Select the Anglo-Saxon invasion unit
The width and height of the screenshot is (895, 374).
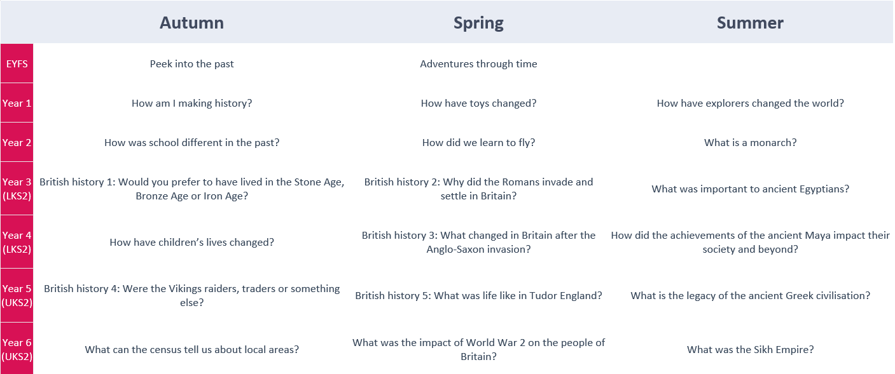point(478,242)
